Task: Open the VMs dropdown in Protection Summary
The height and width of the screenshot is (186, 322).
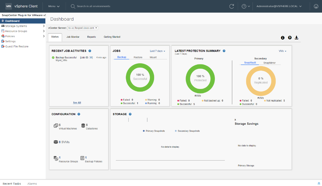Action: pyautogui.click(x=282, y=51)
